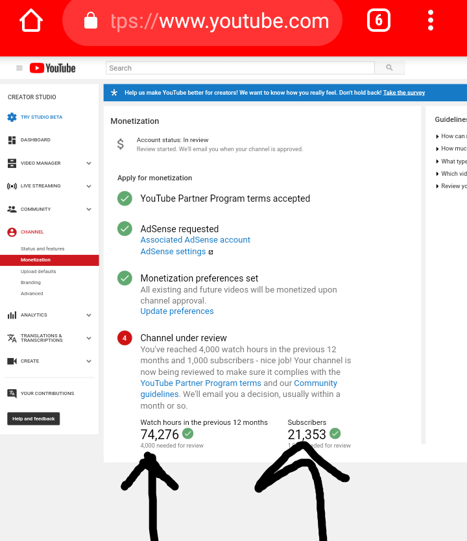Click the Live Streaming broadcast icon

[12, 186]
